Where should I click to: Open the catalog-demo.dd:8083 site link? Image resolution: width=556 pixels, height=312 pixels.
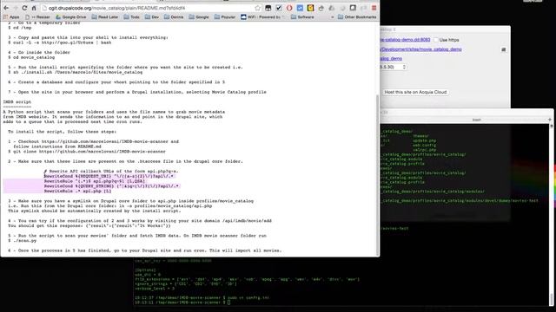click(405, 40)
